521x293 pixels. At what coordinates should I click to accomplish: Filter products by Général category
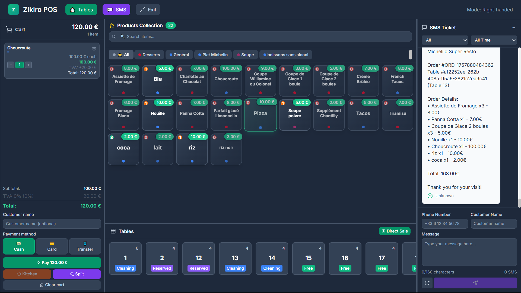(x=179, y=55)
